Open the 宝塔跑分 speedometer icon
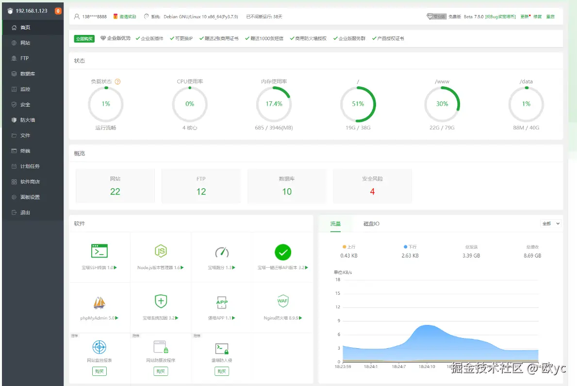 pos(222,252)
